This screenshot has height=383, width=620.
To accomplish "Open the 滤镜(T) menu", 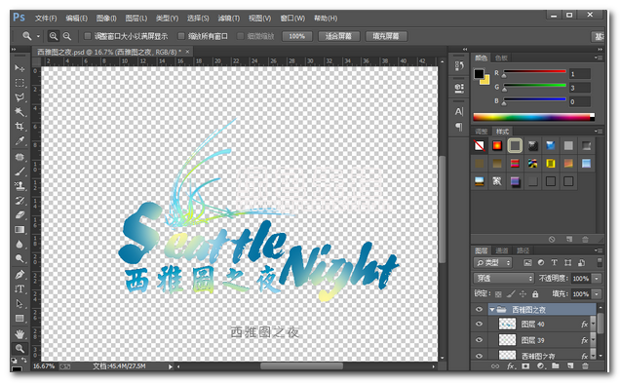I will tap(228, 19).
